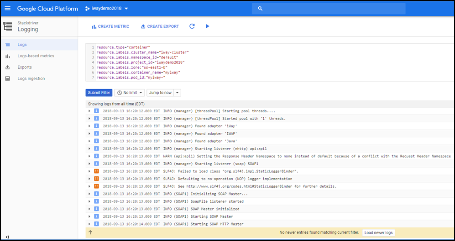Click Jump to now button
The height and width of the screenshot is (241, 455).
pyautogui.click(x=161, y=93)
